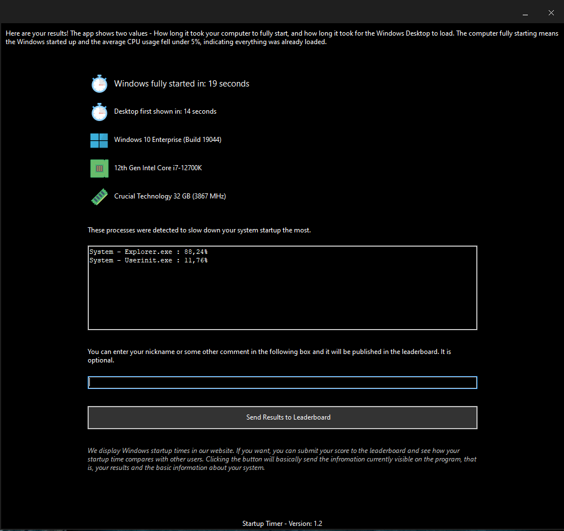The width and height of the screenshot is (564, 531).
Task: Click the RAM stick icon next to Crucial Technology
Action: pyautogui.click(x=99, y=197)
